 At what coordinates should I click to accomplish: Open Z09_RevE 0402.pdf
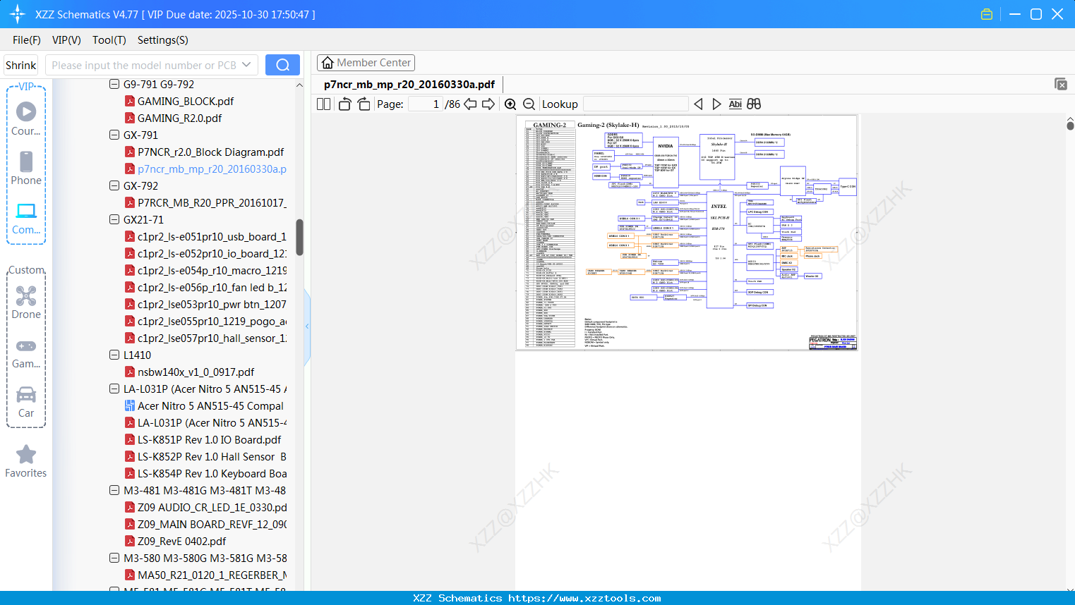(181, 541)
